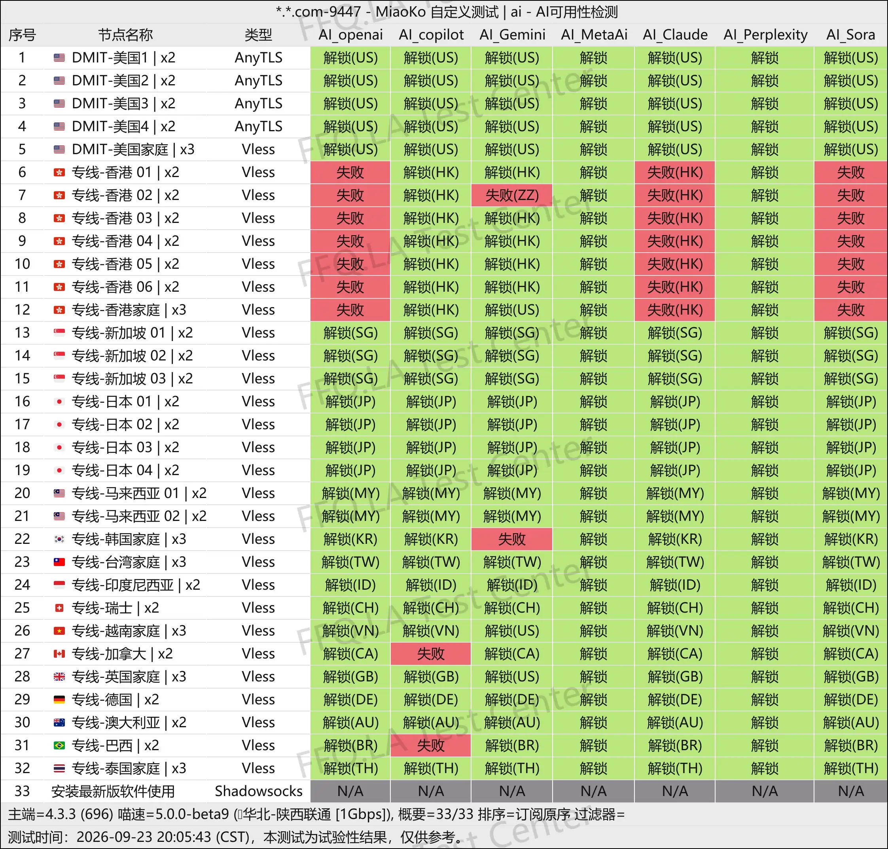Click the Taiwan flag beside 专线-台湾家庭
Image resolution: width=888 pixels, height=849 pixels.
[59, 562]
